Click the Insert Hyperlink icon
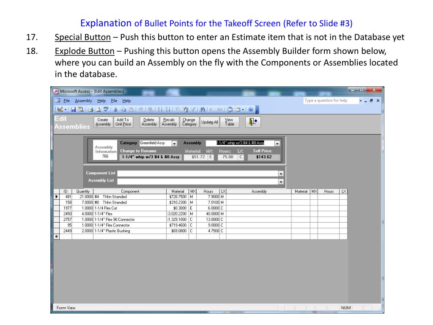 tap(150, 110)
